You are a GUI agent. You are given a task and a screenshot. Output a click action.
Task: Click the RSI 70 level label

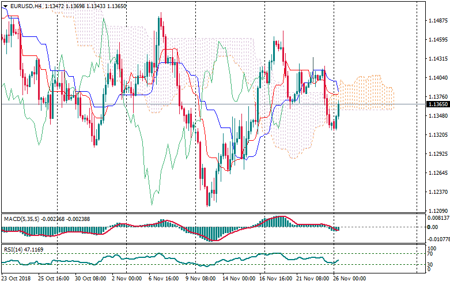point(430,254)
